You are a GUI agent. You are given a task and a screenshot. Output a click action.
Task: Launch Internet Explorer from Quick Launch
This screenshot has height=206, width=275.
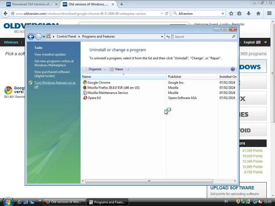coord(19,202)
